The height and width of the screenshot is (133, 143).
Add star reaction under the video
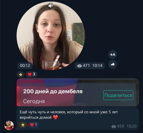21,74
